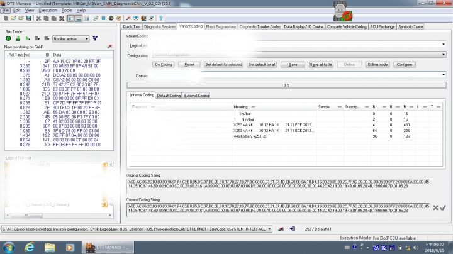Click the help question-mark icon in toolbar
The width and height of the screenshot is (453, 254).
point(161,18)
